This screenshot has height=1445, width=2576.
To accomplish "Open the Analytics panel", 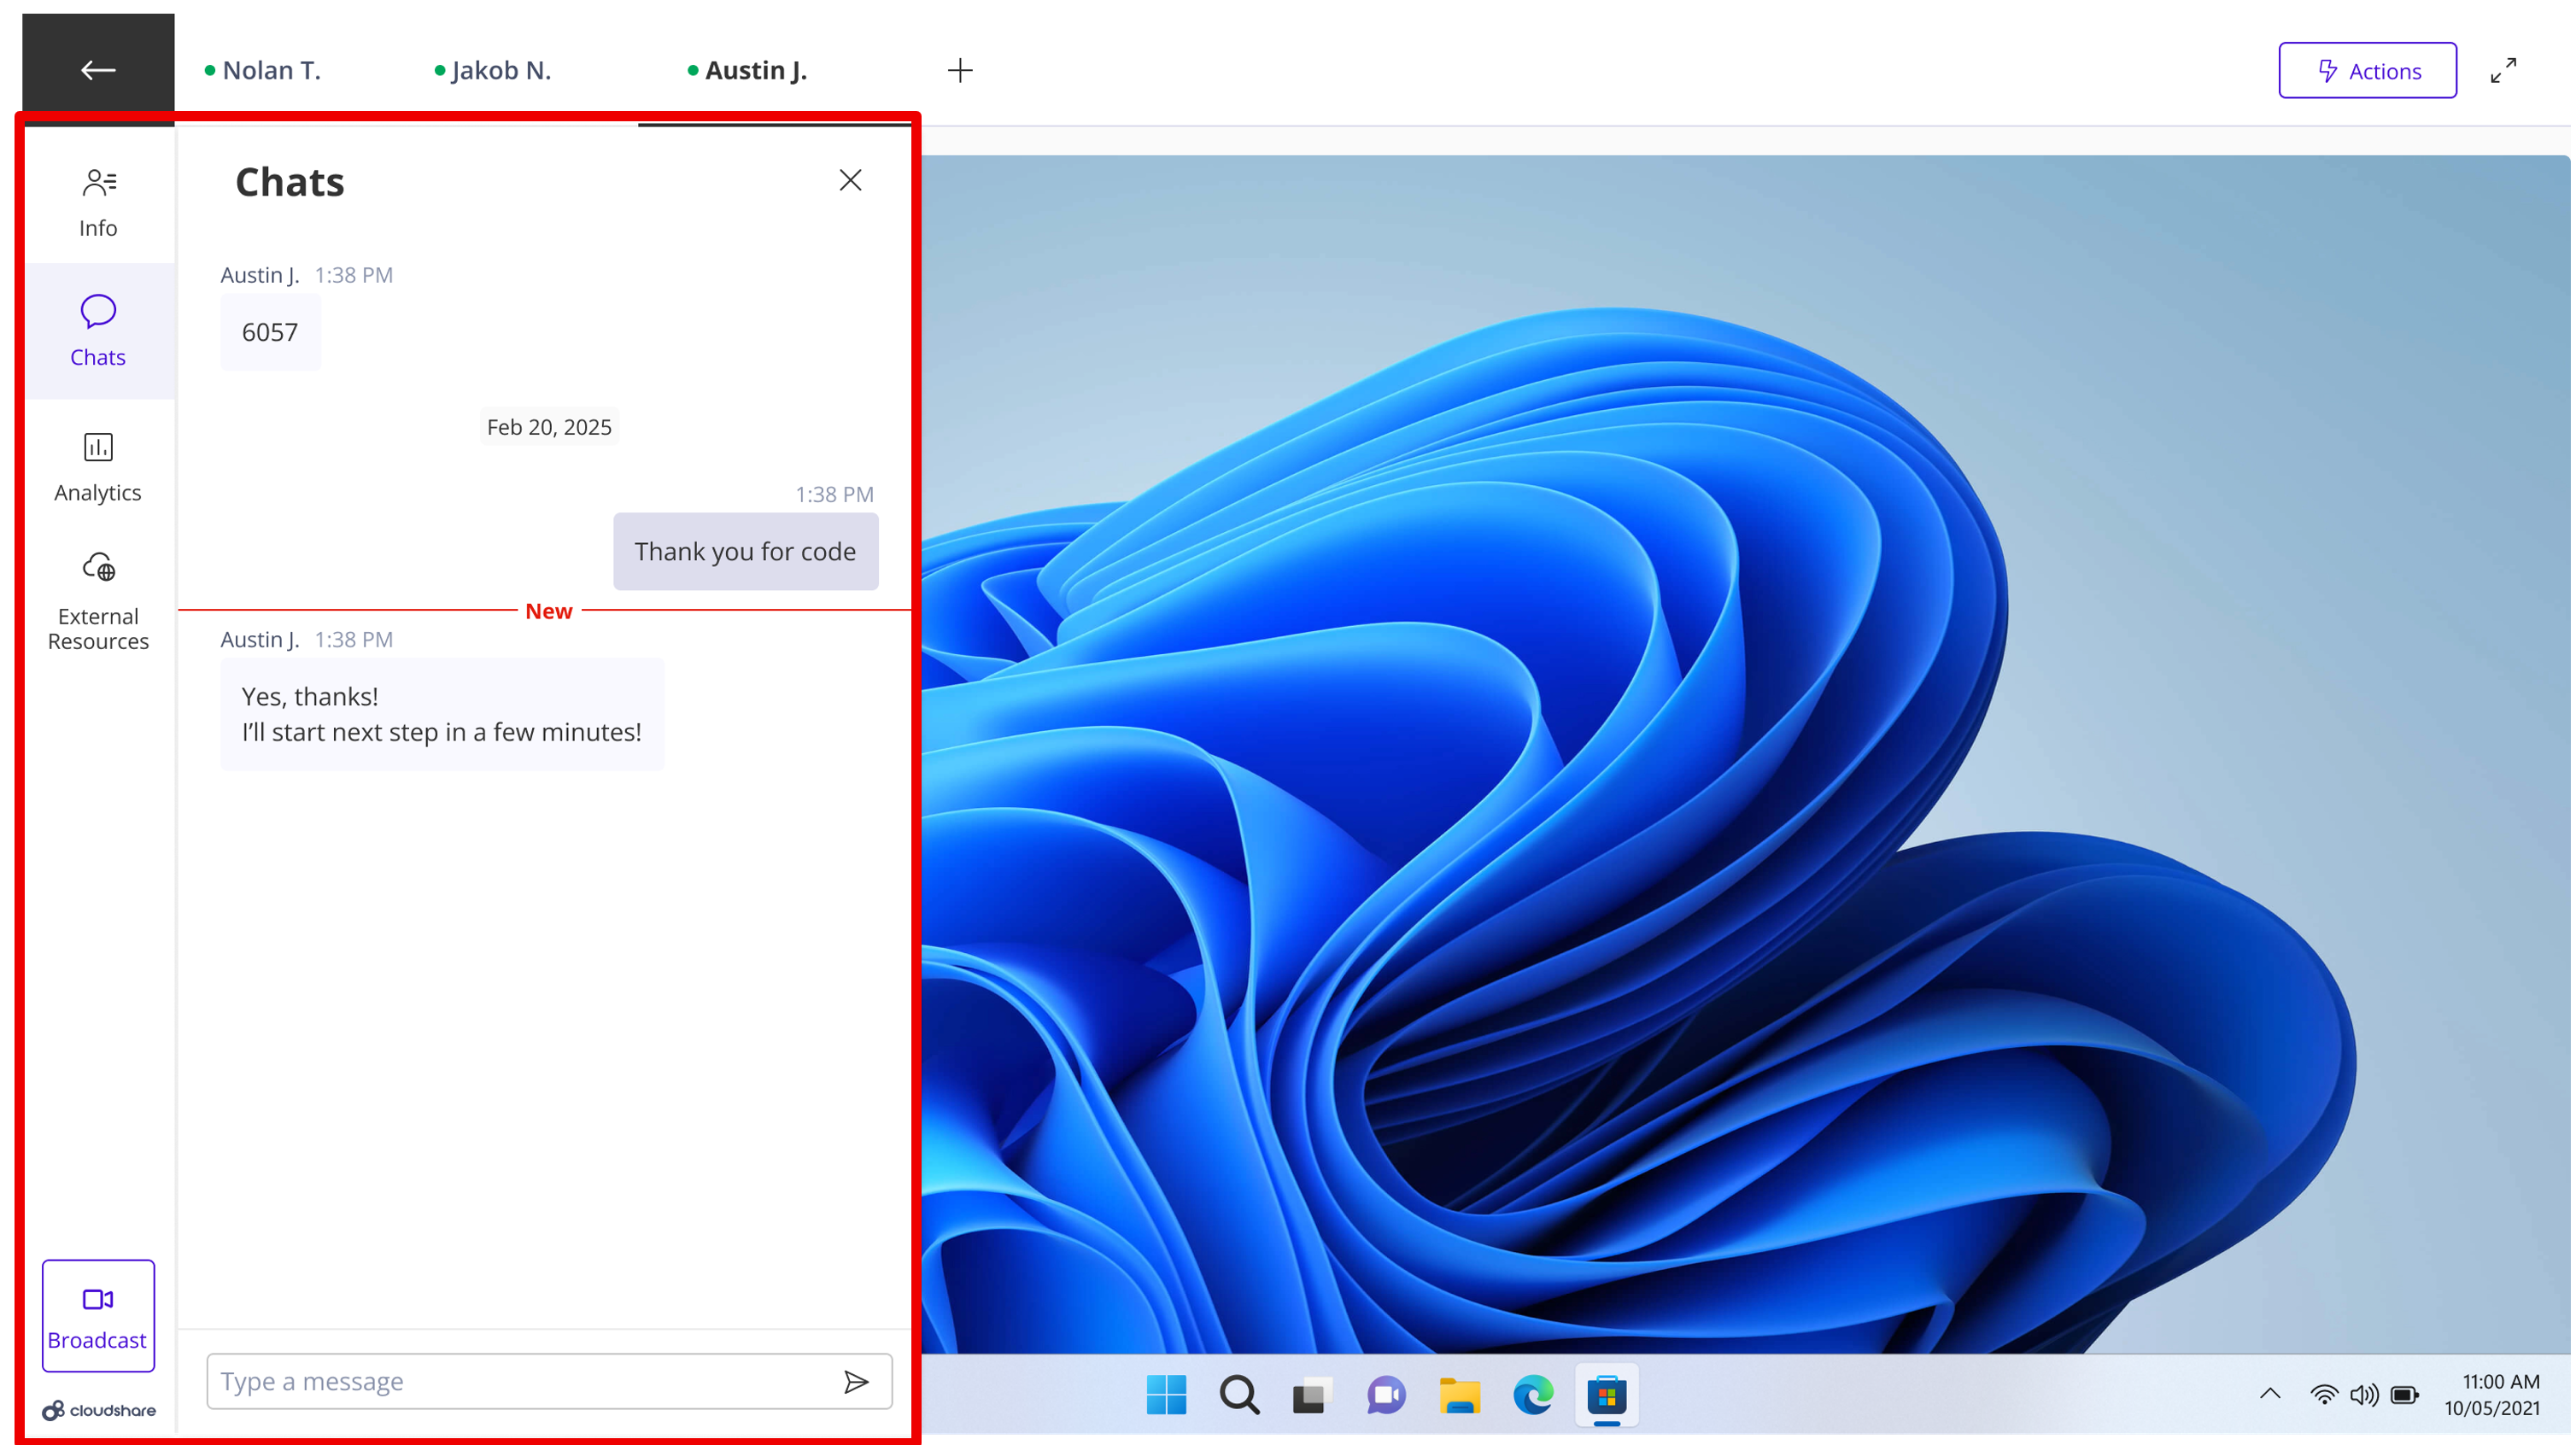I will click(x=97, y=465).
